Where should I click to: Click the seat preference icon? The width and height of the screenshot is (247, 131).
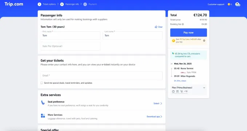point(43,103)
